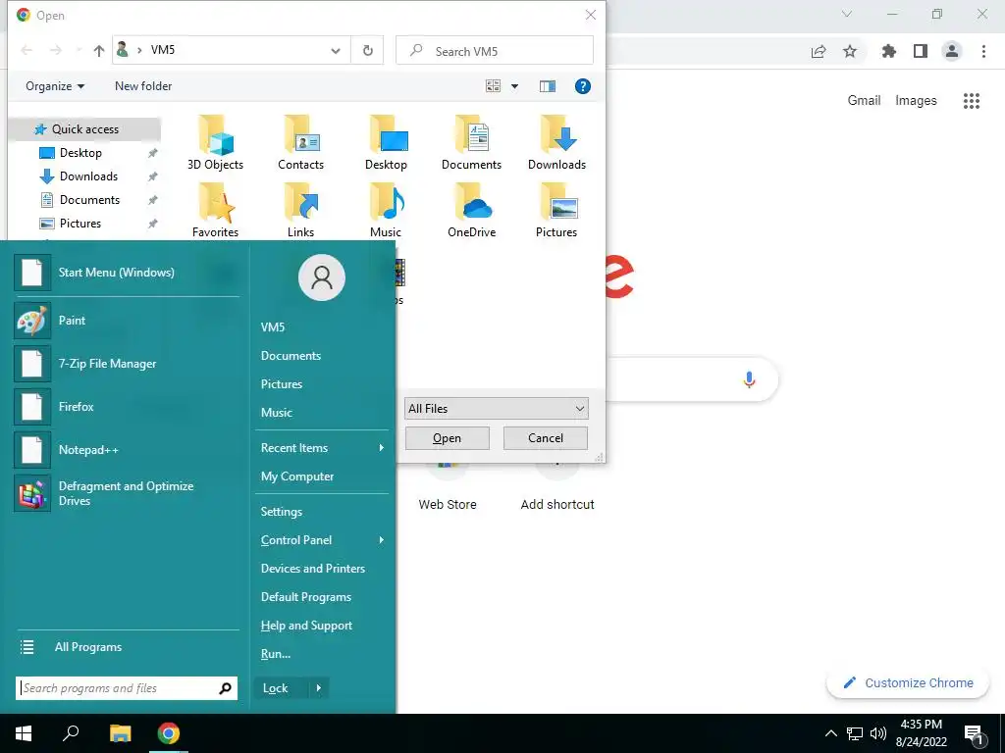The image size is (1005, 753).
Task: Open Google apps grid
Action: tap(972, 101)
